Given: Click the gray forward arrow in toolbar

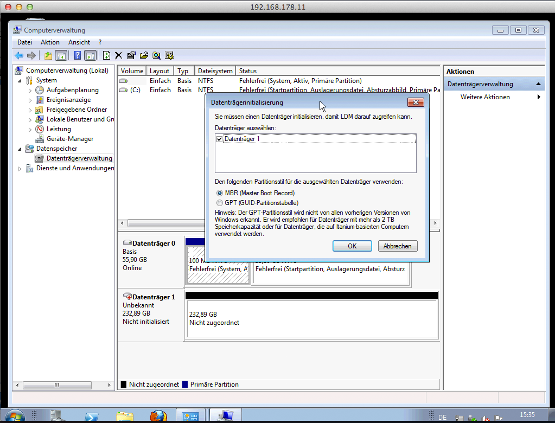Looking at the screenshot, I should click(31, 55).
